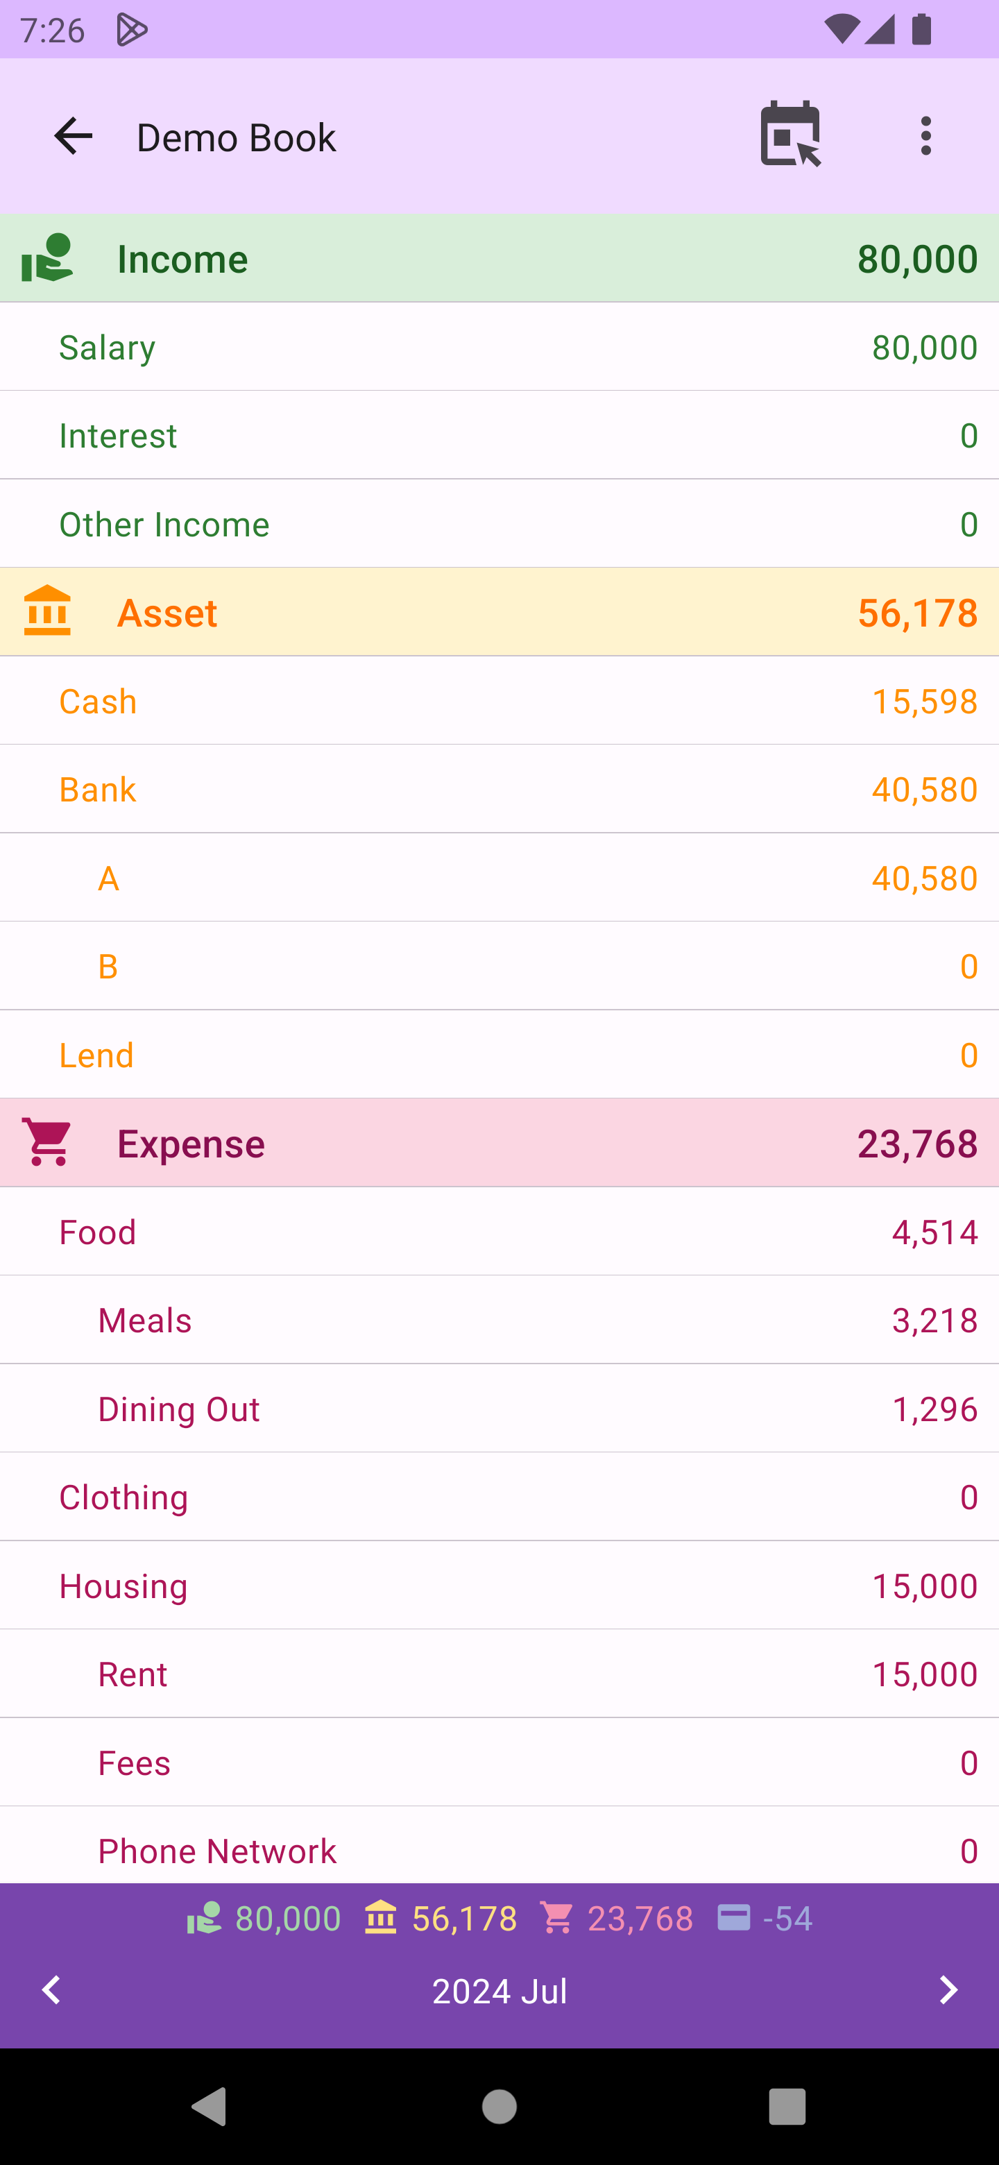Select the Dining Out expense row
Screen dimensions: 999x2165
499,1409
